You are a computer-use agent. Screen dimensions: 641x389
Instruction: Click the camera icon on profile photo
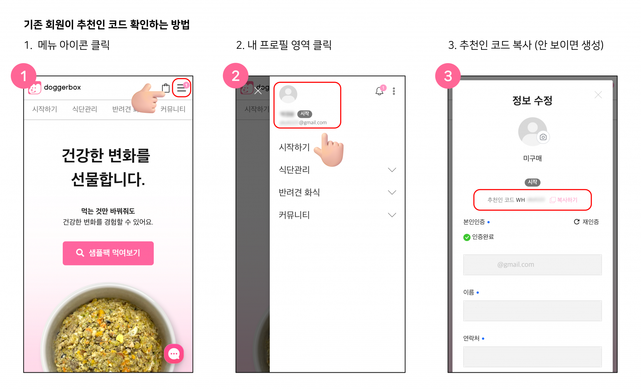point(543,137)
